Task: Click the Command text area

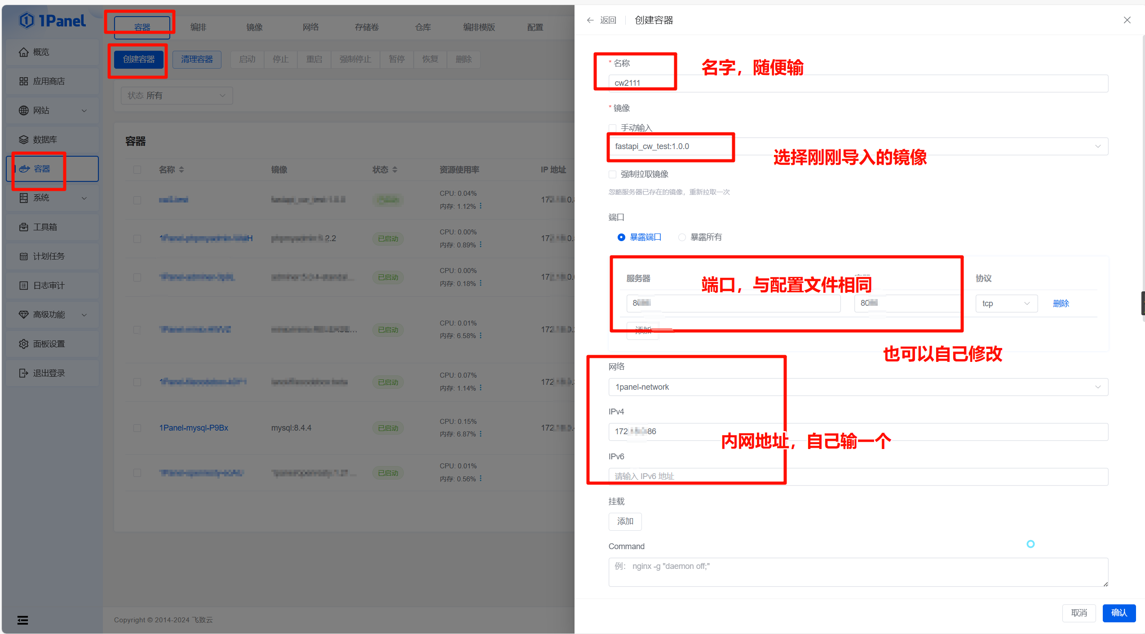Action: pyautogui.click(x=858, y=572)
